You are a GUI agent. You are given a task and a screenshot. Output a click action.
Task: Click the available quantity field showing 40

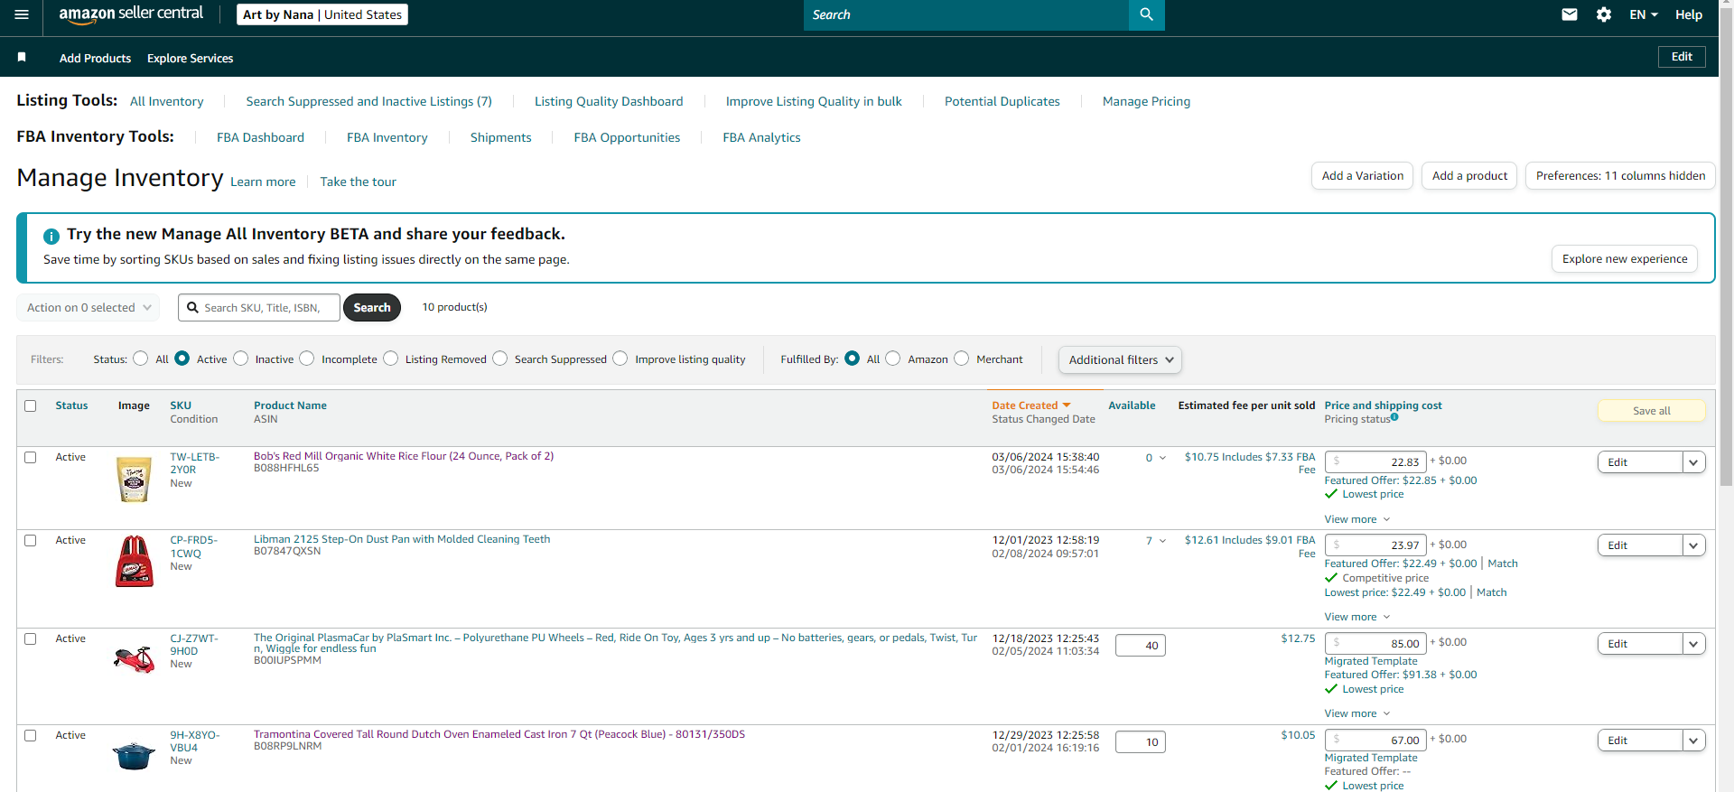click(x=1141, y=646)
